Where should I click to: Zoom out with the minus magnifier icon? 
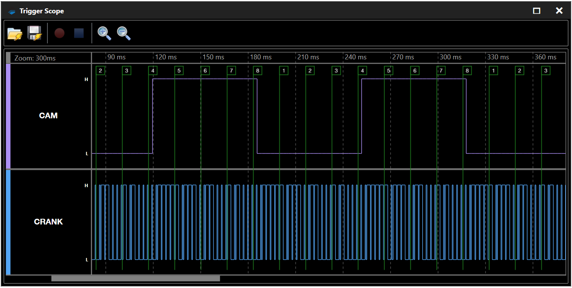point(124,33)
